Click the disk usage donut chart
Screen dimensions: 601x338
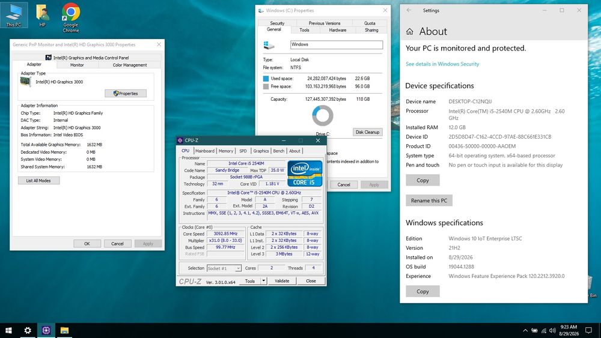point(323,116)
